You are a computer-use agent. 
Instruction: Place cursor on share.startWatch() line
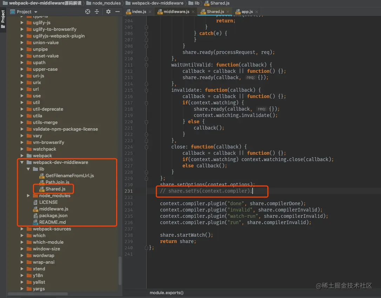[x=186, y=235]
